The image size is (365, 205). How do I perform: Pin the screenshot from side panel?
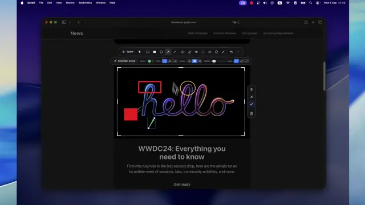click(x=252, y=89)
